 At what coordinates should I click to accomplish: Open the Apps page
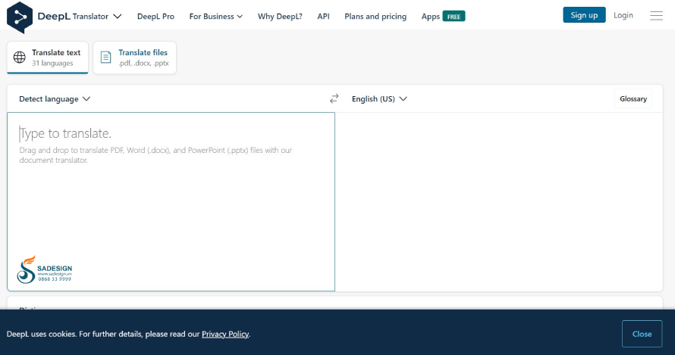431,17
